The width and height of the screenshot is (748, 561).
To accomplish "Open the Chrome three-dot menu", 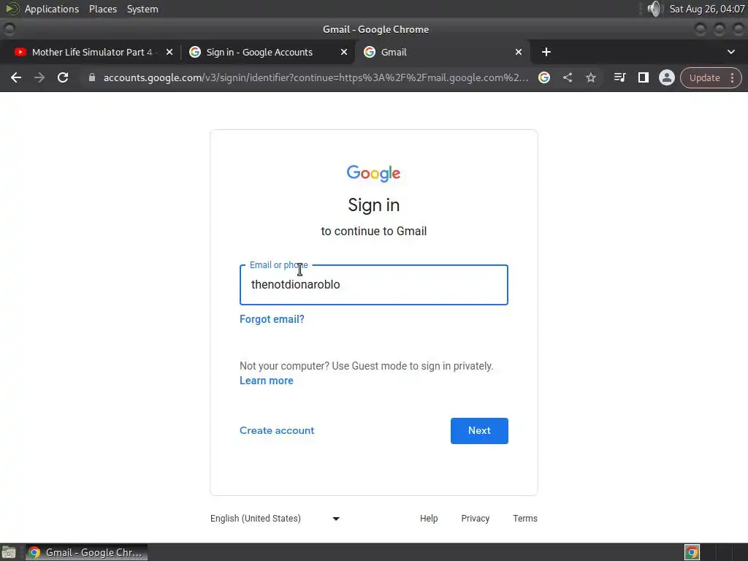I will coord(733,77).
